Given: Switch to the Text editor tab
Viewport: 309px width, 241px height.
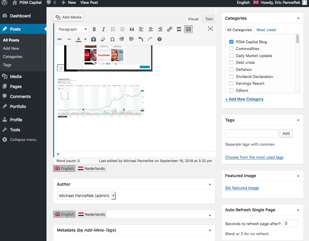Looking at the screenshot, I should point(209,19).
